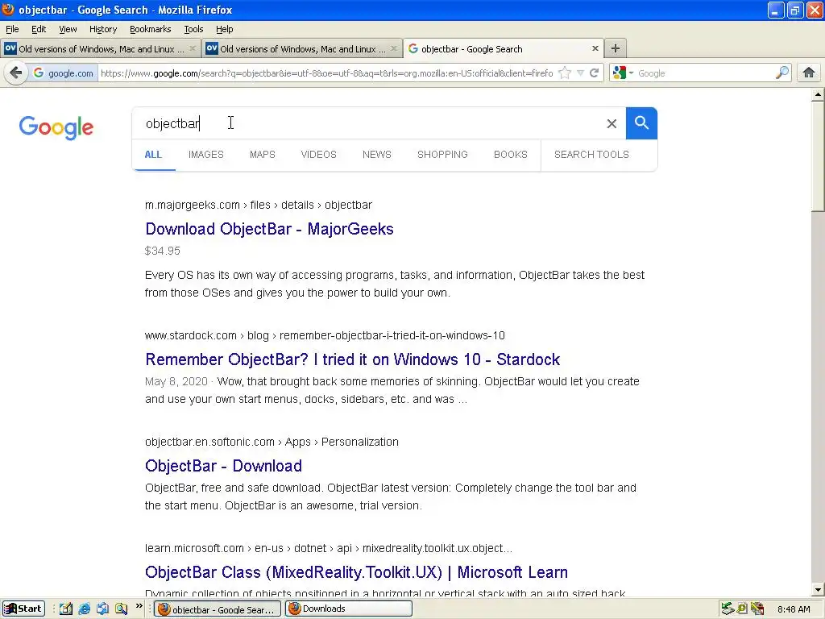Open the File menu
The height and width of the screenshot is (619, 825).
(12, 29)
